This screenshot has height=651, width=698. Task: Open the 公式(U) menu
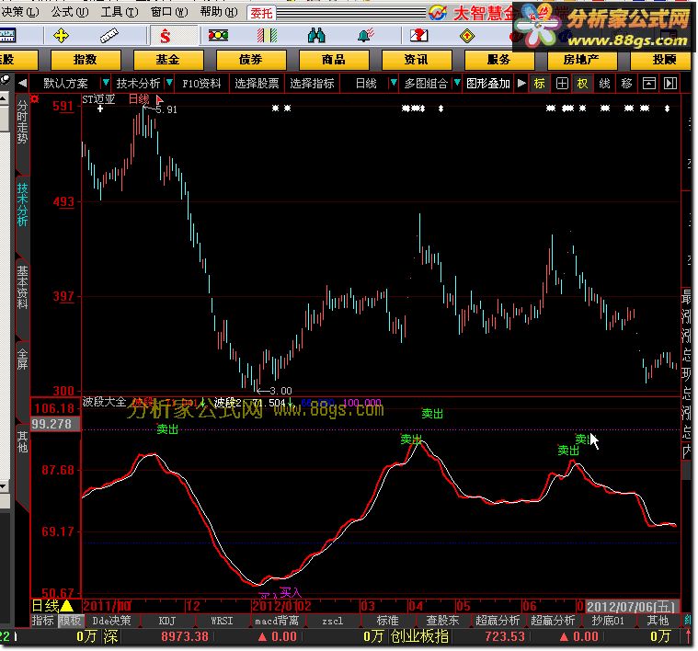pyautogui.click(x=70, y=12)
